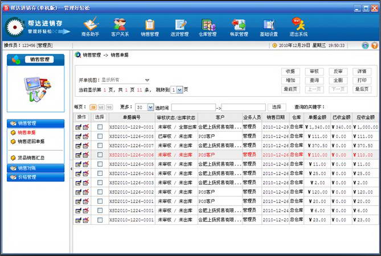Click the 60-per-page icon button
Image resolution: width=381 pixels, height=256 pixels.
tap(101, 107)
